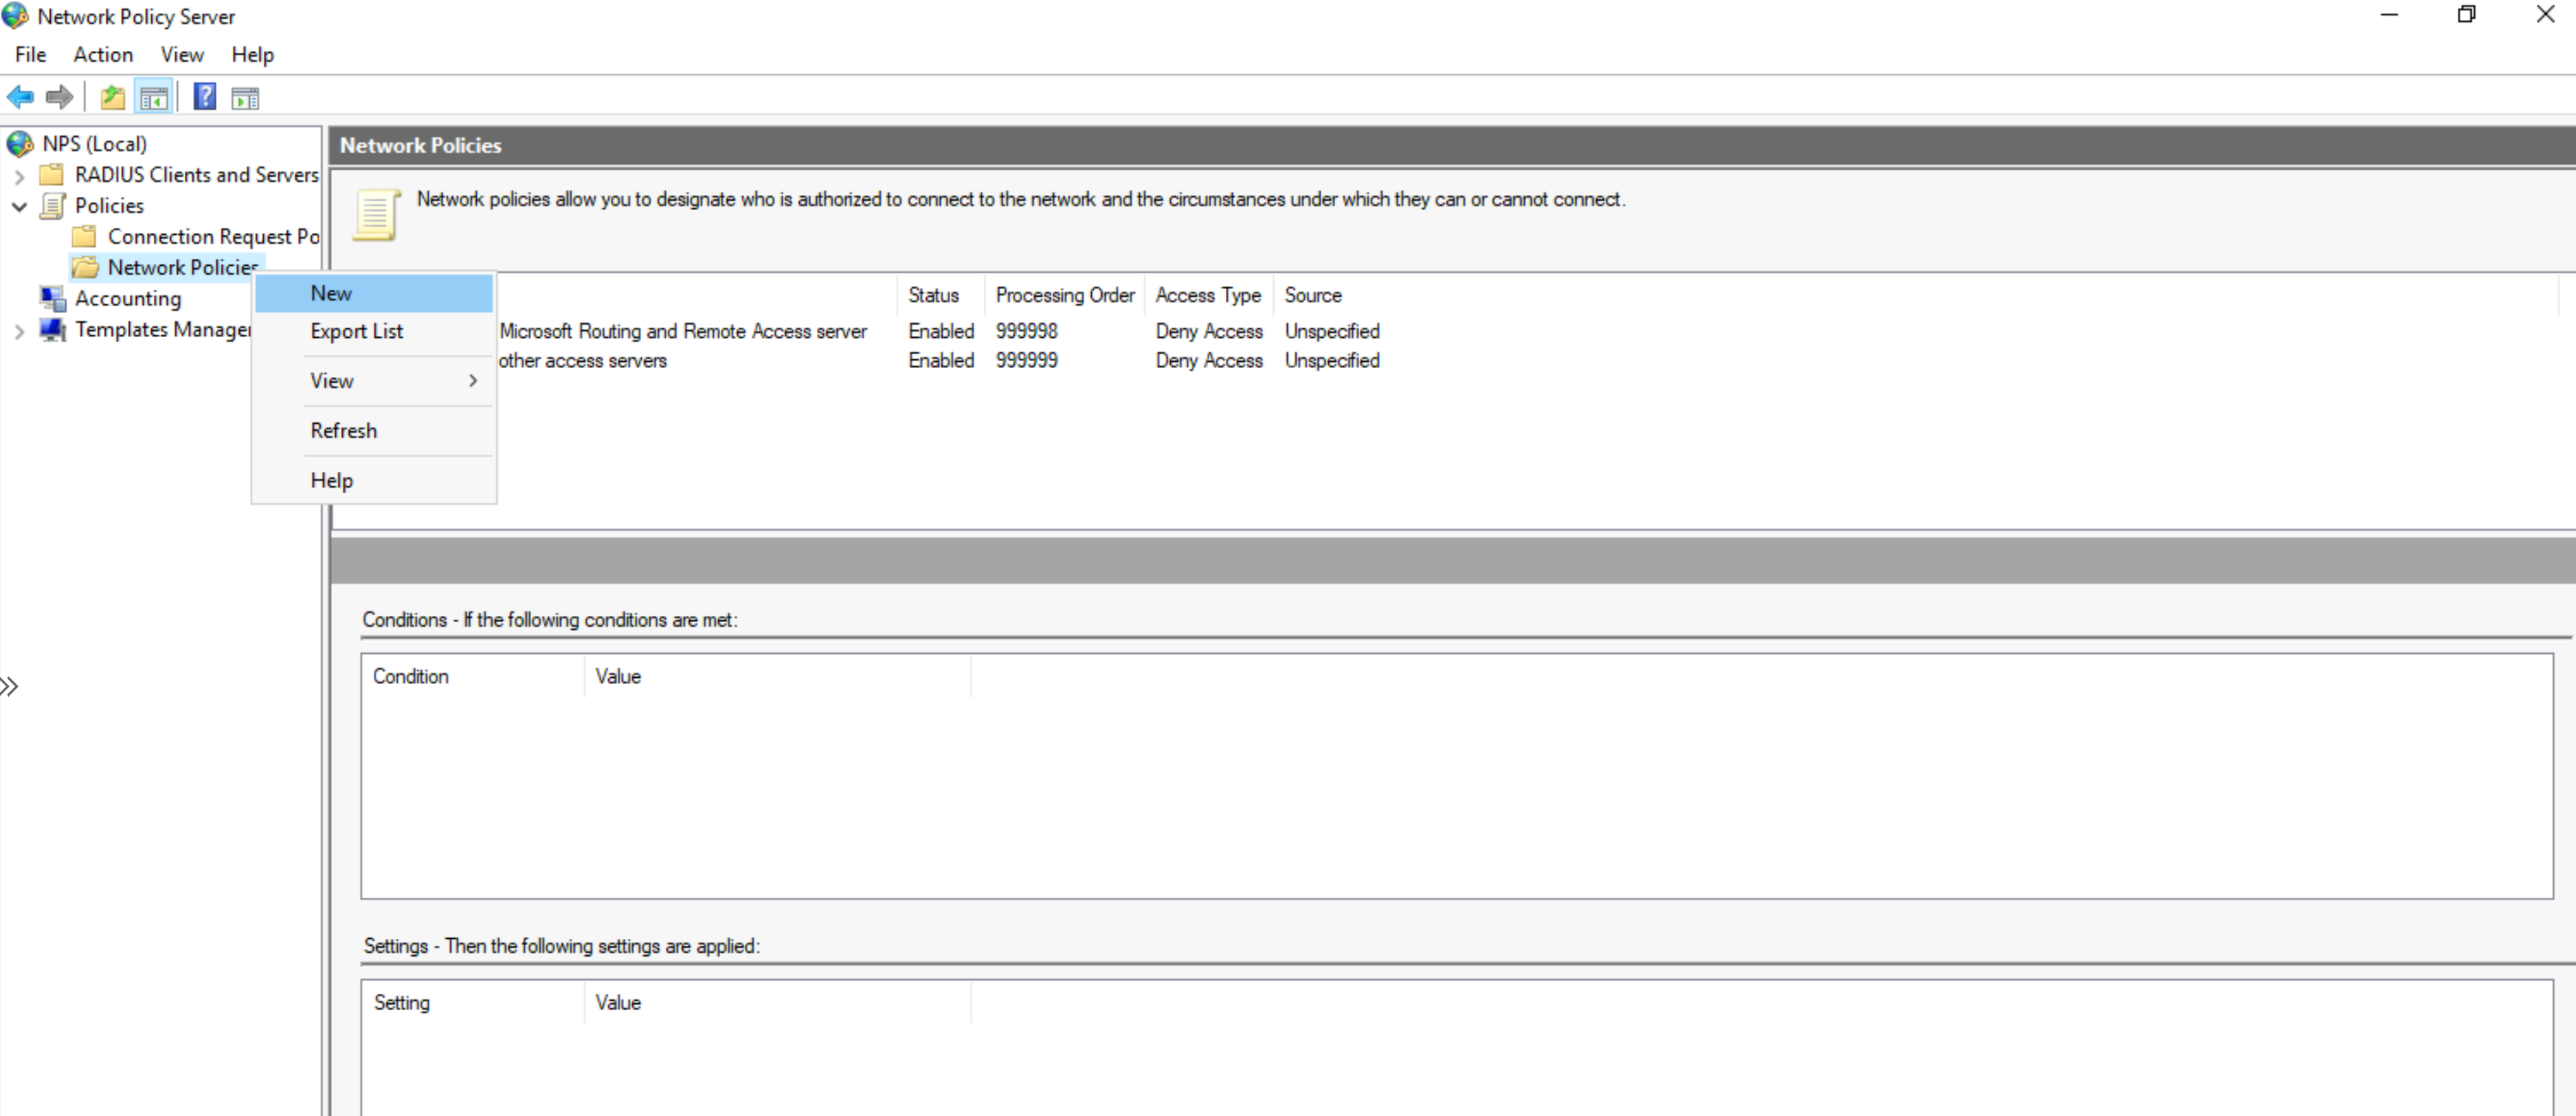Click the Accounting computers icon in the tree
The height and width of the screenshot is (1116, 2576).
point(52,298)
